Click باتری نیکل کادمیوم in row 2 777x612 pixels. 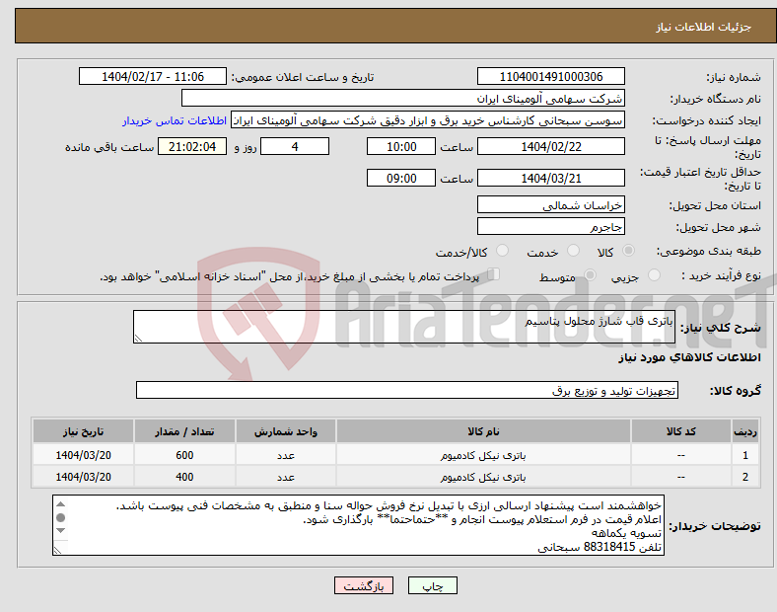(x=483, y=477)
